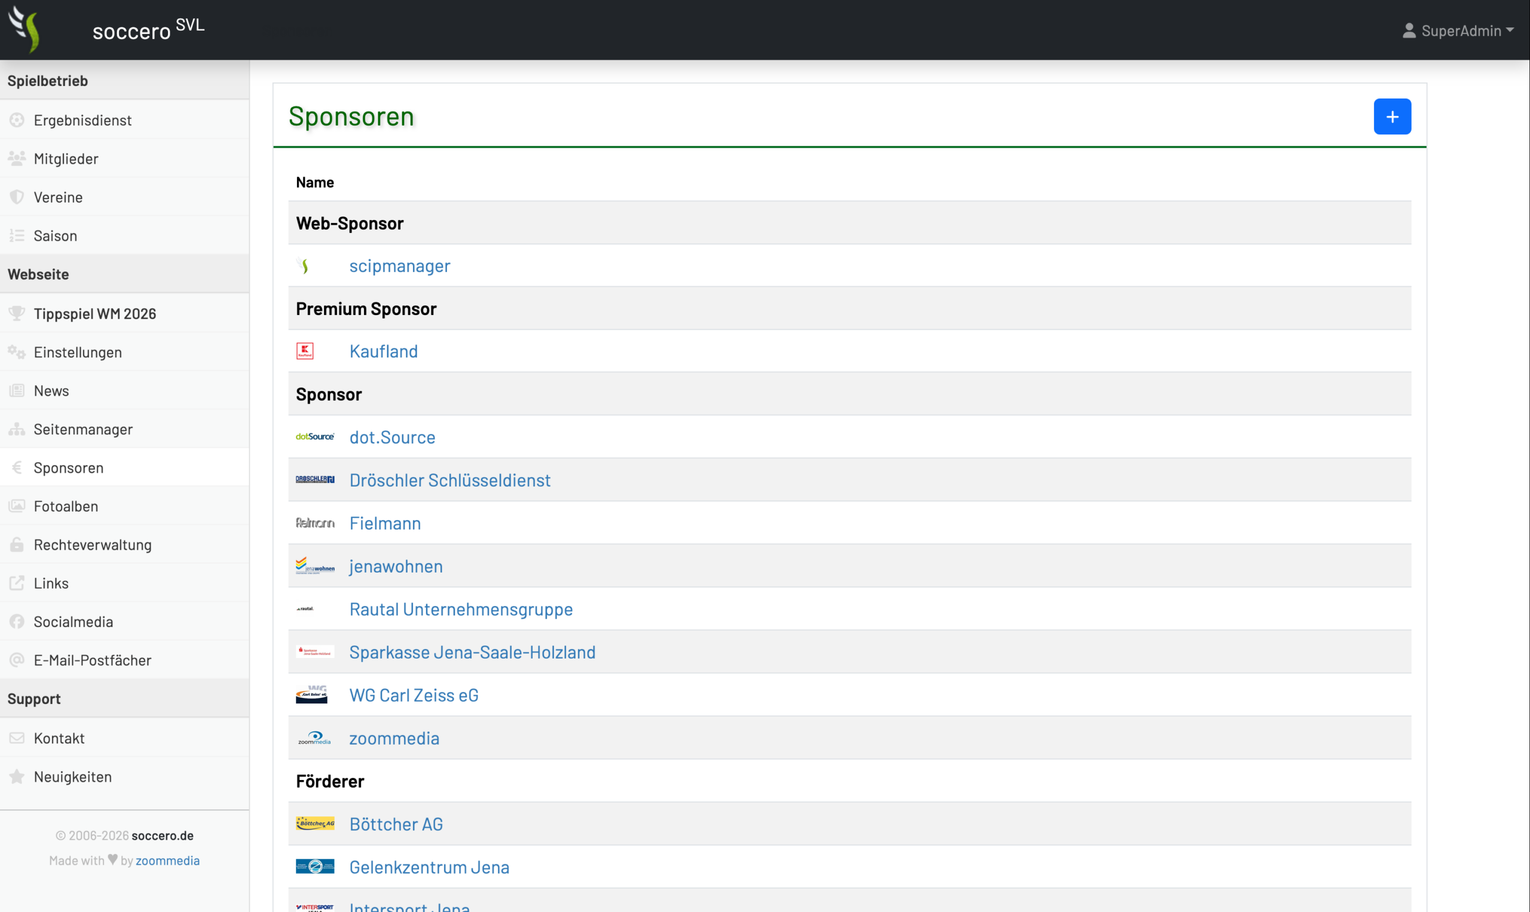This screenshot has height=912, width=1530.
Task: Add a new sponsor with plus button
Action: [1392, 116]
